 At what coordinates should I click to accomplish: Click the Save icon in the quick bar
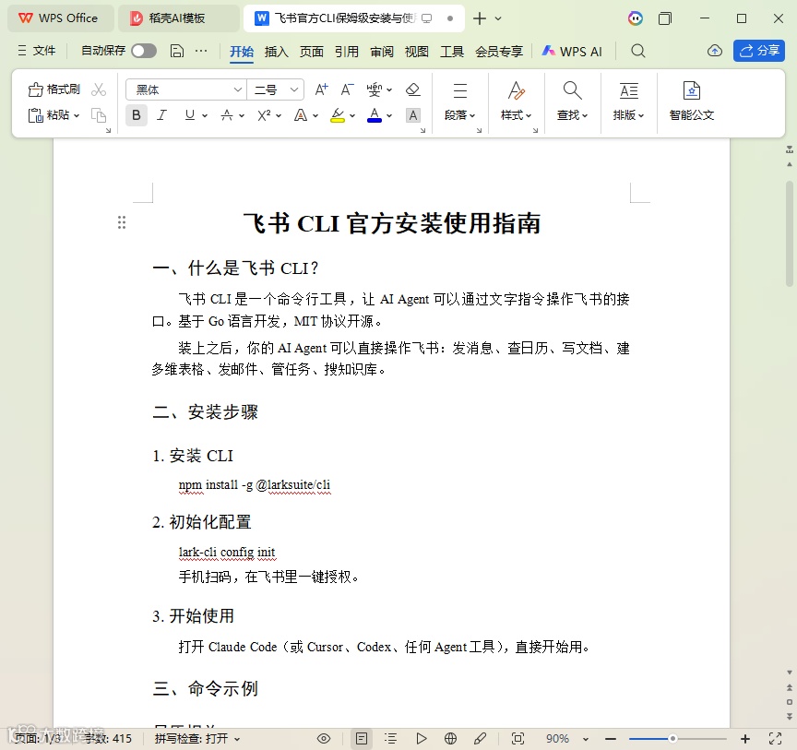(177, 51)
